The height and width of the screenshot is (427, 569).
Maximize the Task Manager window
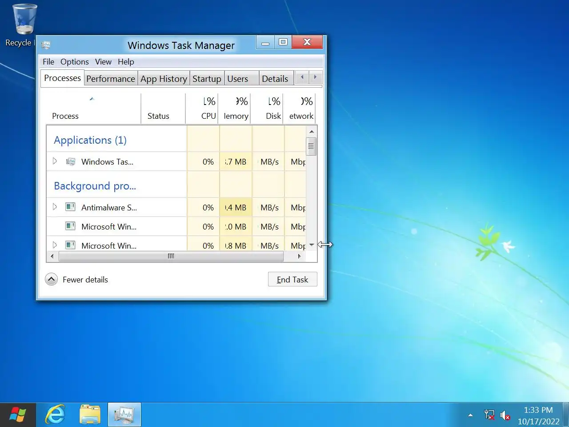pos(283,42)
